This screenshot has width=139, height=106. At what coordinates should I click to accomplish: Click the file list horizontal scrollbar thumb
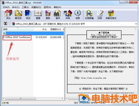(x=20, y=98)
